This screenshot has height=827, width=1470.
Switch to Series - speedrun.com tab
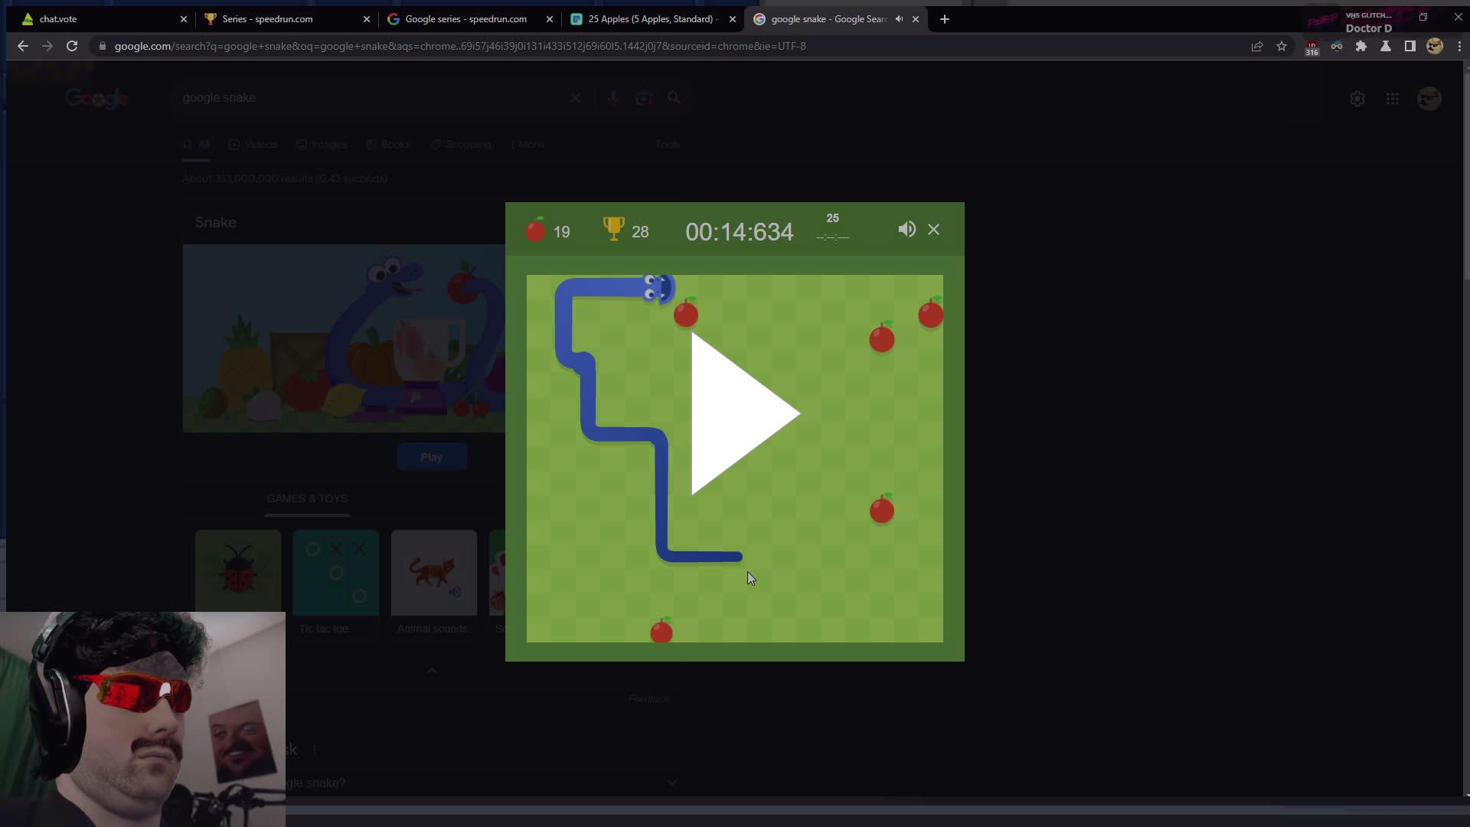[x=283, y=19]
